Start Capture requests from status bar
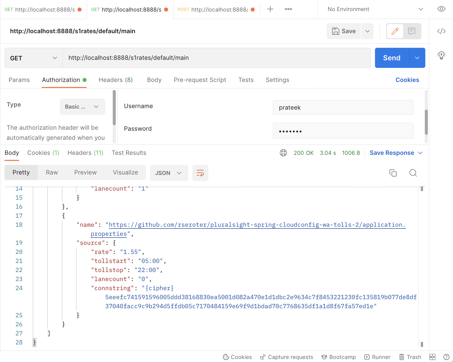Viewport: 453px width, 362px height. coord(286,357)
